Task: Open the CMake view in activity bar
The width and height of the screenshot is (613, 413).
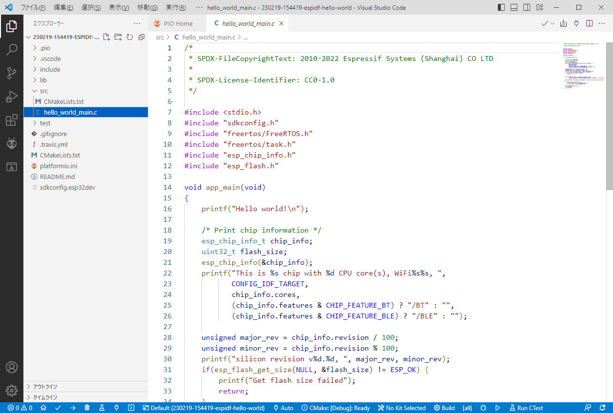Action: [12, 167]
